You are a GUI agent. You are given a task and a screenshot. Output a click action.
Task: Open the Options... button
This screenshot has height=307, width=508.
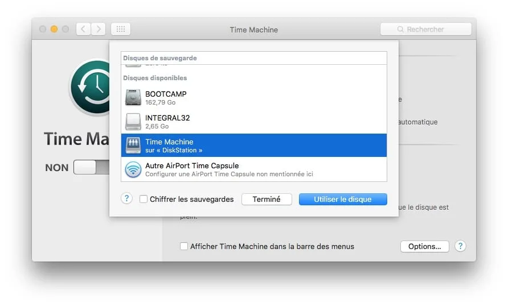point(424,246)
